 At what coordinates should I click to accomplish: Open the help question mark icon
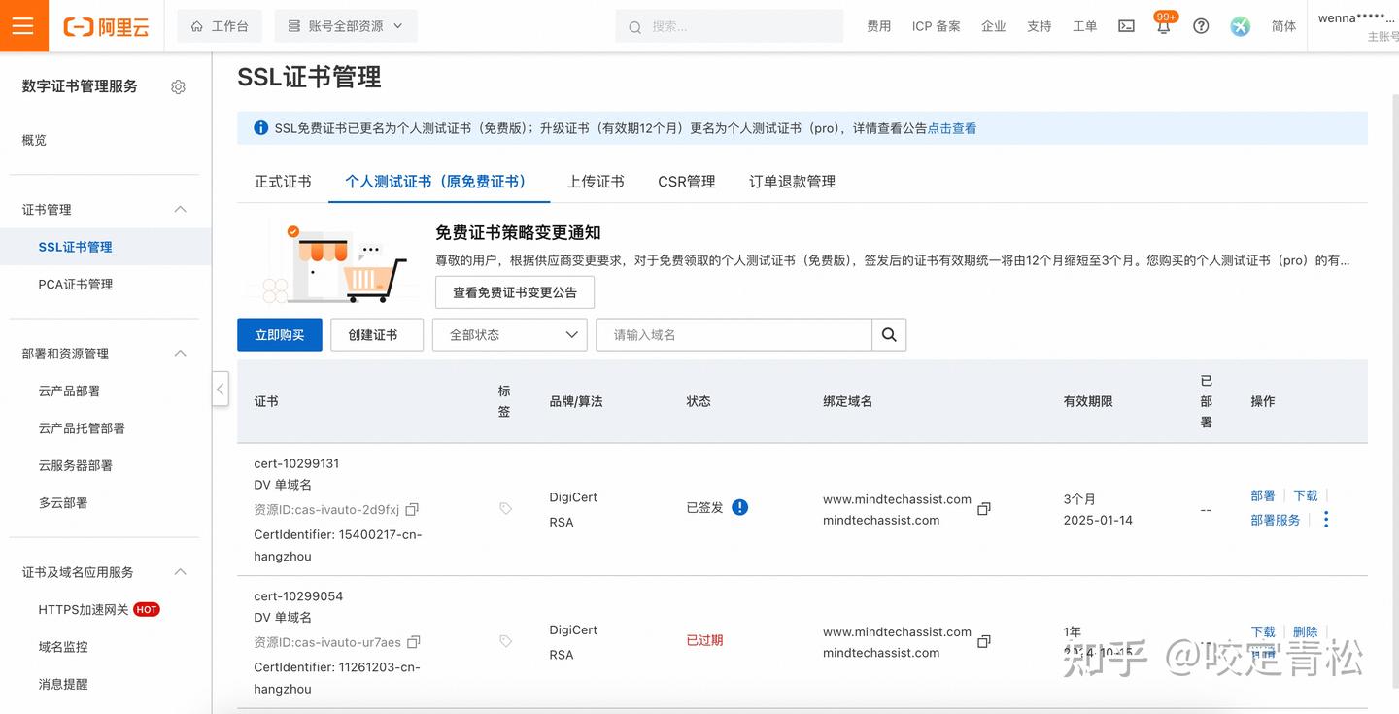coord(1201,26)
